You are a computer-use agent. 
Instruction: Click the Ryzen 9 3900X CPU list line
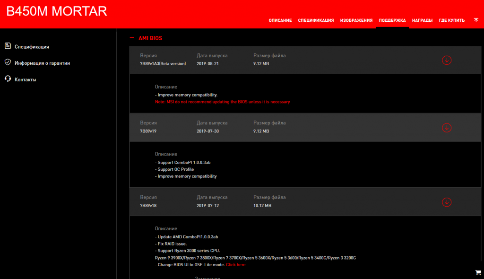[255, 258]
